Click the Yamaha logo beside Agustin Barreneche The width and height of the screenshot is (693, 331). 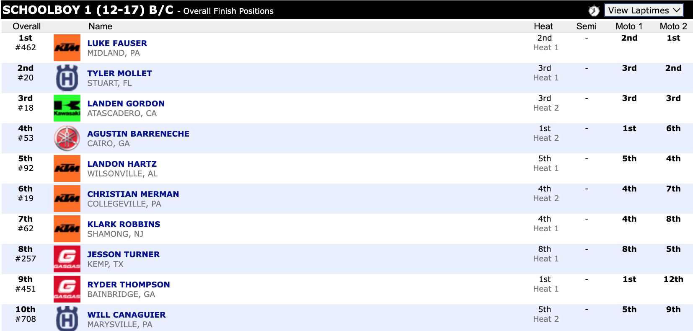pyautogui.click(x=67, y=138)
